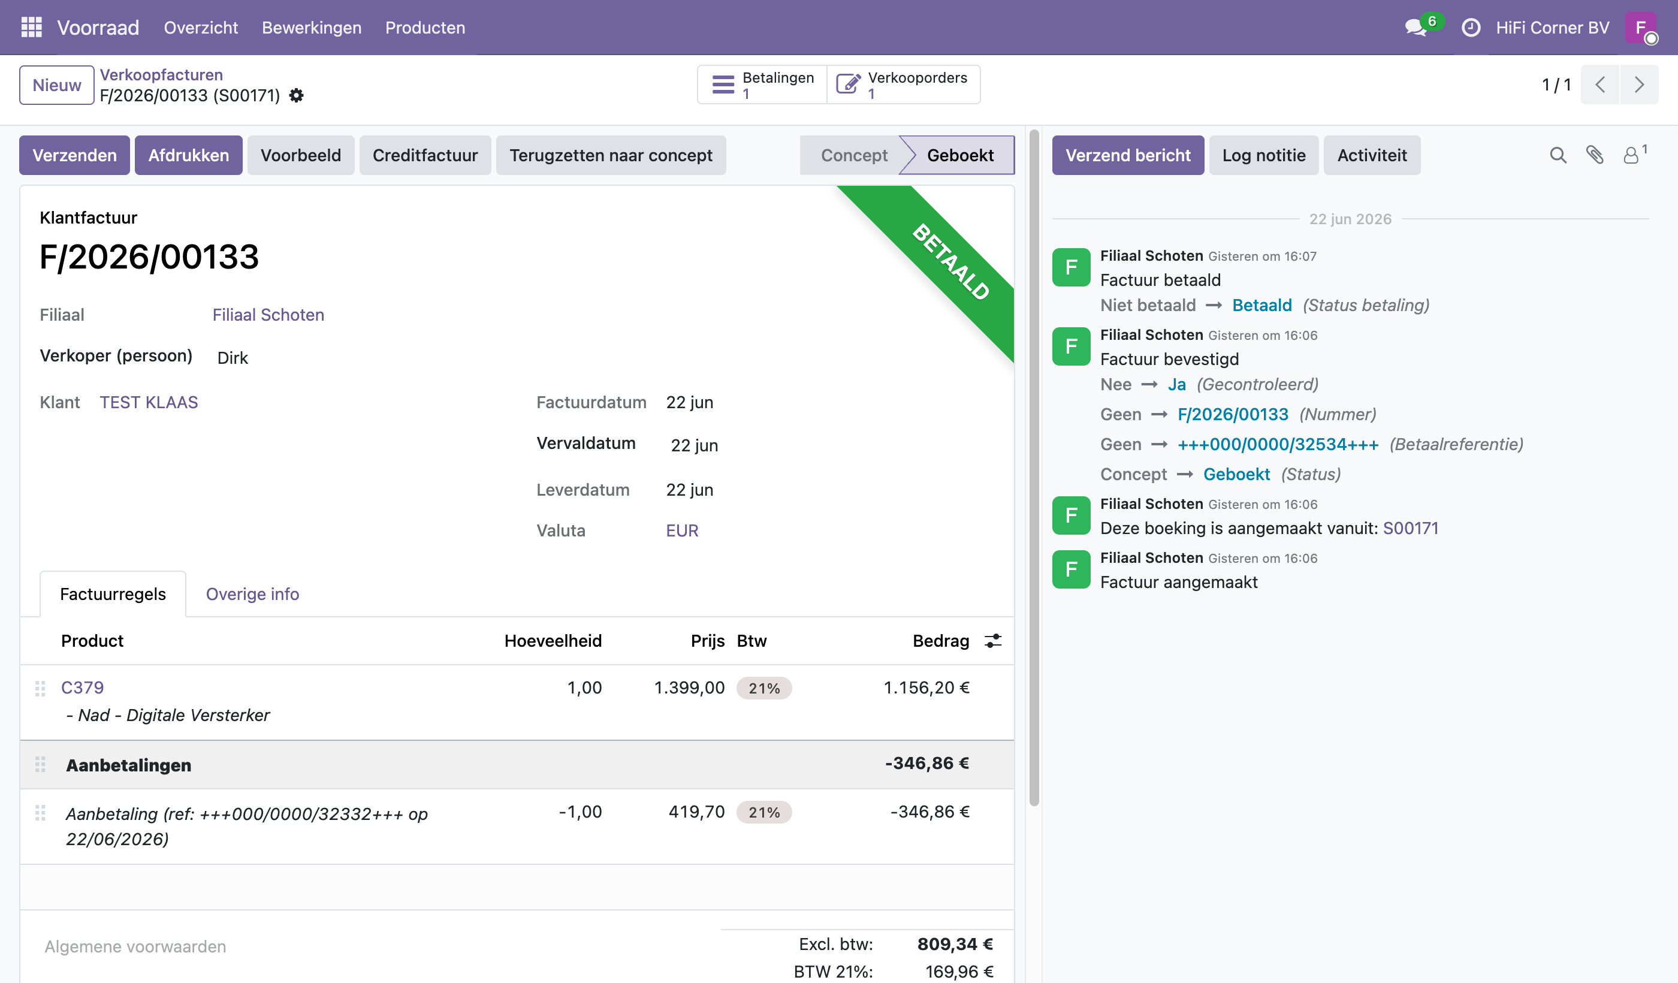This screenshot has height=983, width=1678.
Task: Click the Activiteit button
Action: (x=1372, y=155)
